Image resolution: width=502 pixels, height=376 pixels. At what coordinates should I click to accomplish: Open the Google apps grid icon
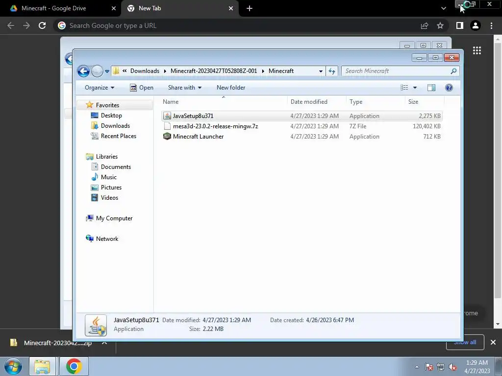[477, 50]
